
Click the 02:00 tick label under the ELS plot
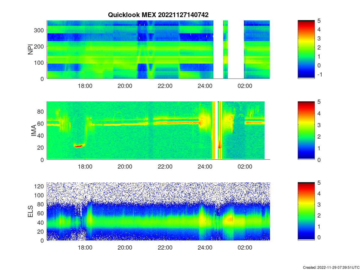click(245, 248)
